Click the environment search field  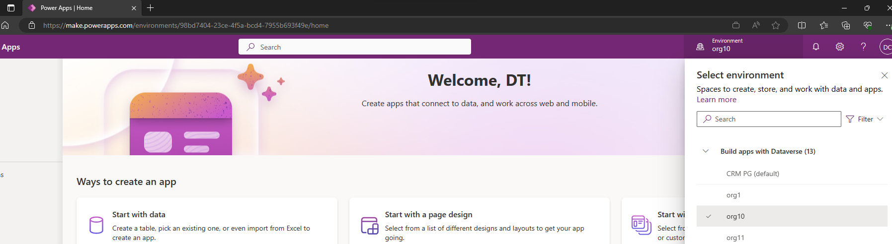pos(769,119)
